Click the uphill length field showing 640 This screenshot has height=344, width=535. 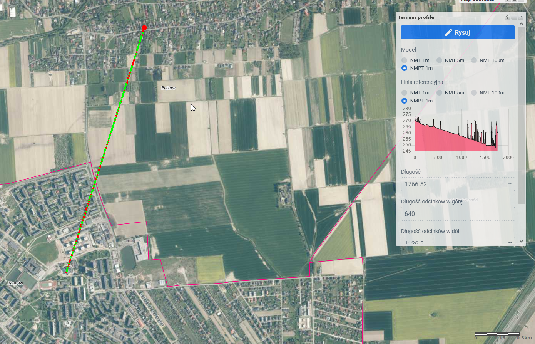tap(458, 214)
